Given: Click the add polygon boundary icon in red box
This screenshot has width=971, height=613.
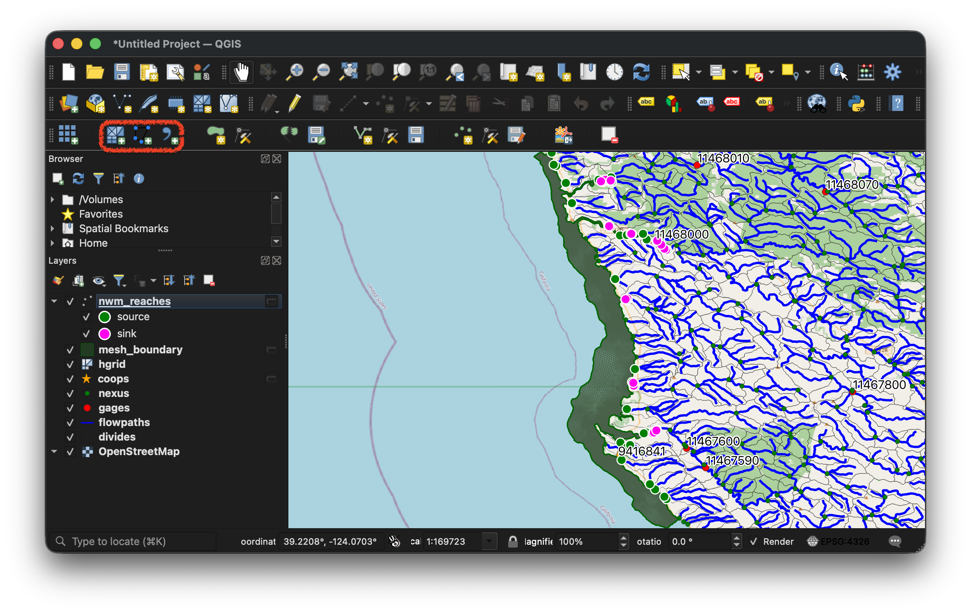Looking at the screenshot, I should click(x=142, y=135).
